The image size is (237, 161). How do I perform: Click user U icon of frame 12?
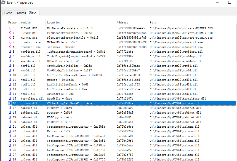coord(10,84)
